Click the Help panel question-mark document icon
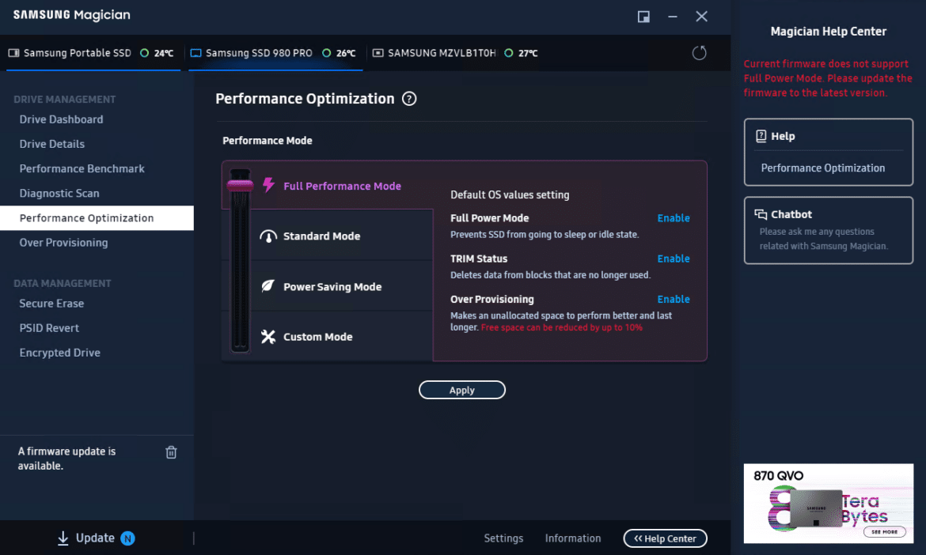The width and height of the screenshot is (926, 555). click(761, 136)
